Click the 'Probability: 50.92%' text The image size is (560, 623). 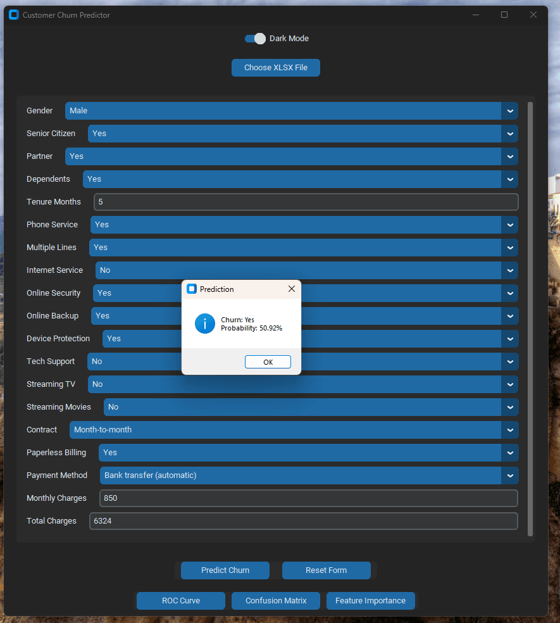pos(251,328)
